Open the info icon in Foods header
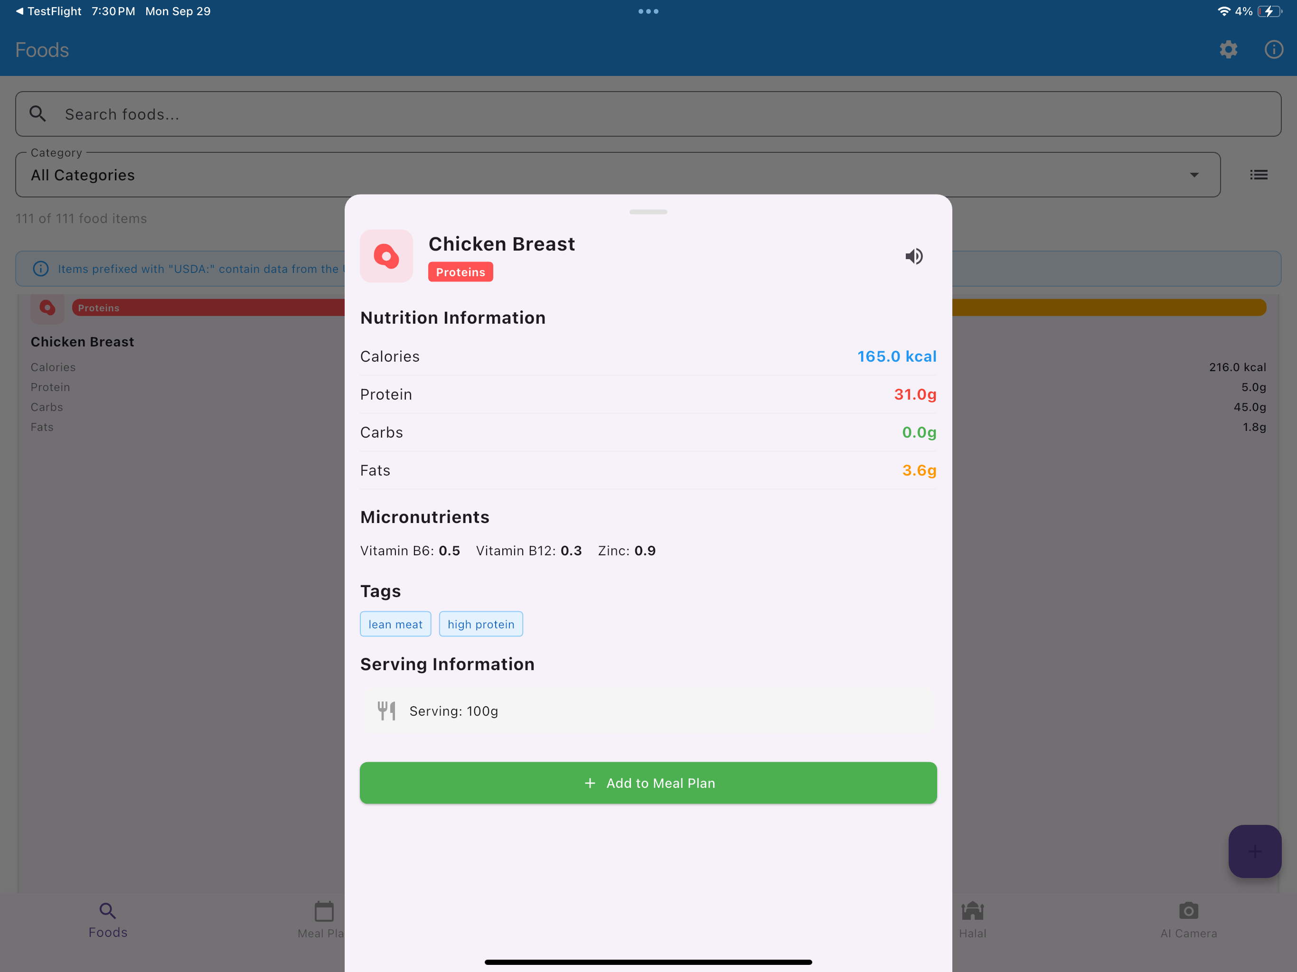Image resolution: width=1297 pixels, height=972 pixels. coord(1274,50)
